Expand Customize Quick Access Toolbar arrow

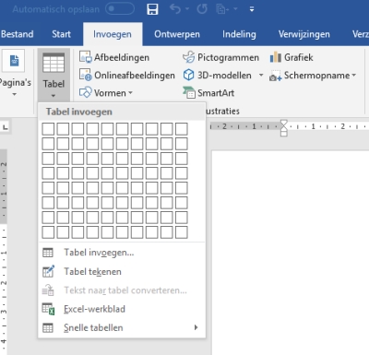[252, 9]
